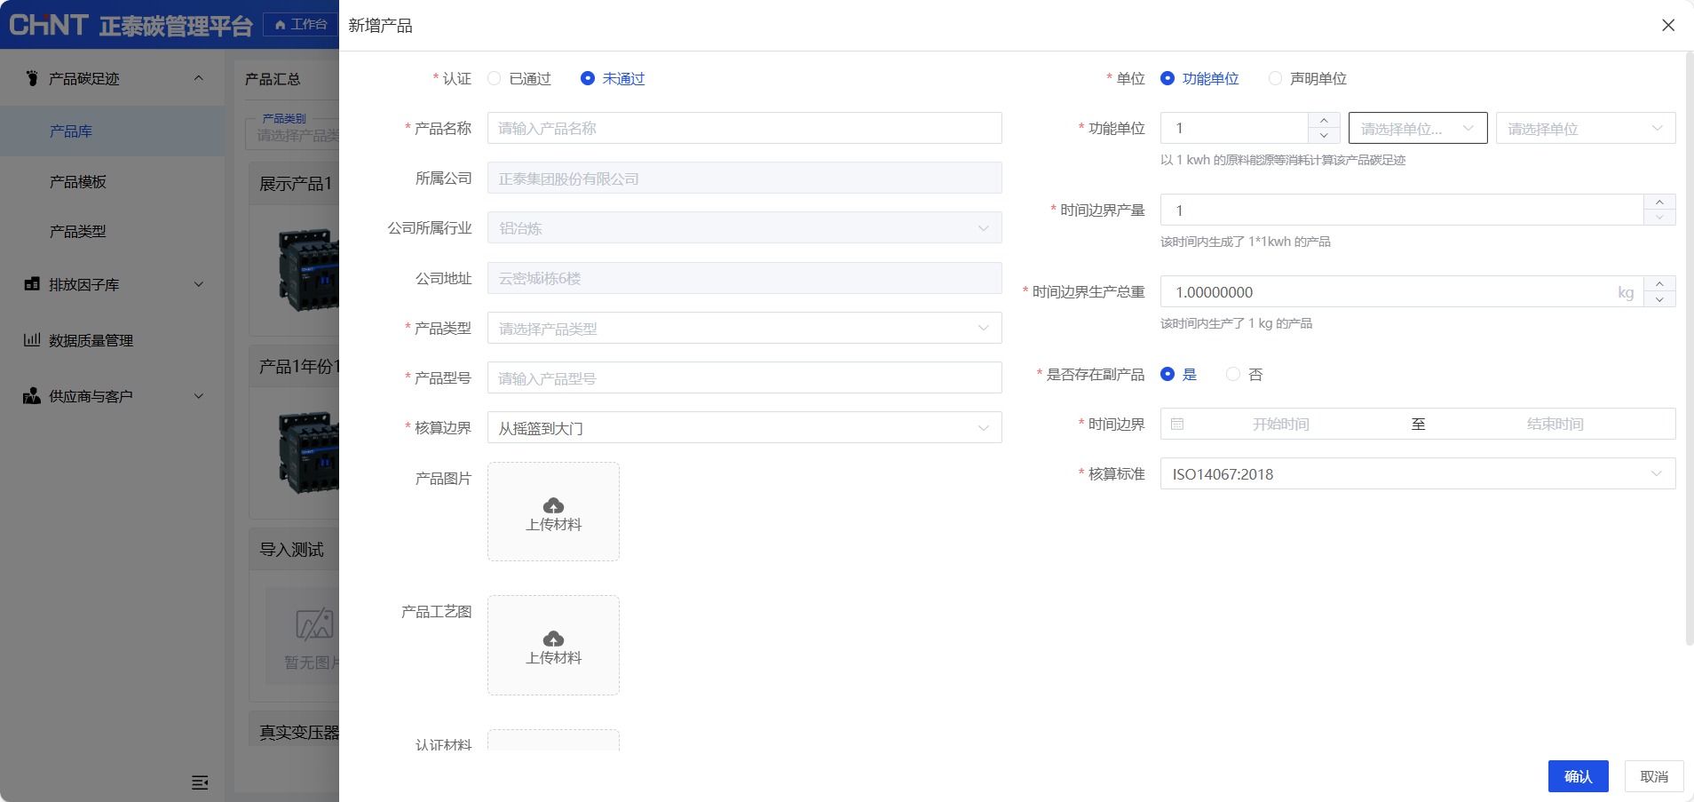Click the 确认 button
The width and height of the screenshot is (1694, 802).
tap(1579, 776)
